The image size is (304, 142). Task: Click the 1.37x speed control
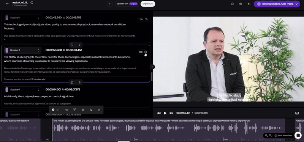click(x=143, y=19)
